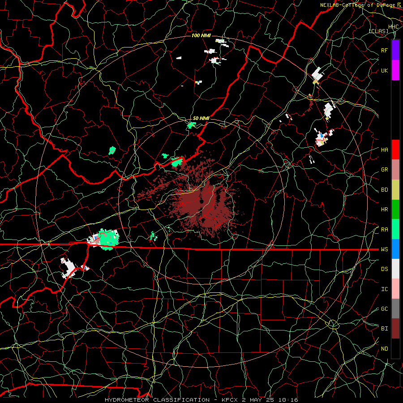Click the gray GC legend swatch
The height and width of the screenshot is (403, 403).
[395, 309]
